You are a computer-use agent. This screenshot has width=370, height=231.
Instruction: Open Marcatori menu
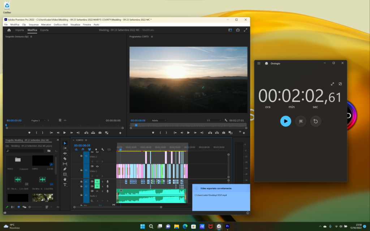point(46,25)
